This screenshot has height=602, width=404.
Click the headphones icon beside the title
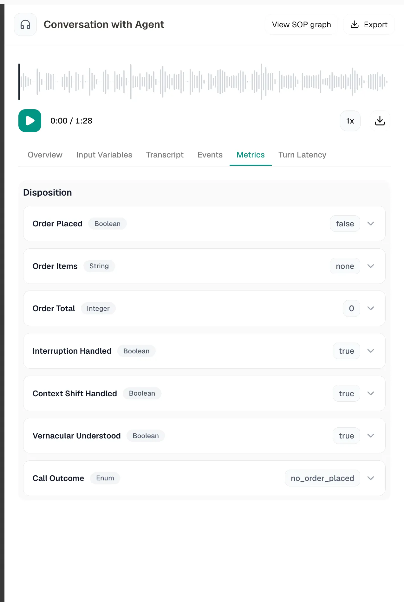point(25,24)
